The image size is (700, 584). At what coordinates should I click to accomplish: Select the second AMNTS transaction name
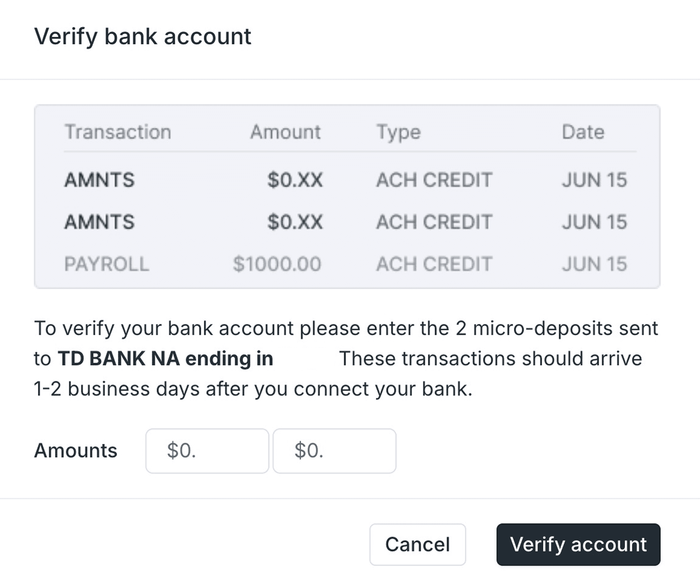pyautogui.click(x=99, y=222)
